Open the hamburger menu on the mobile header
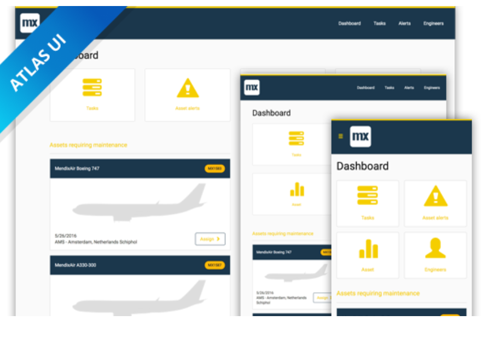Image resolution: width=493 pixels, height=338 pixels. (x=340, y=137)
